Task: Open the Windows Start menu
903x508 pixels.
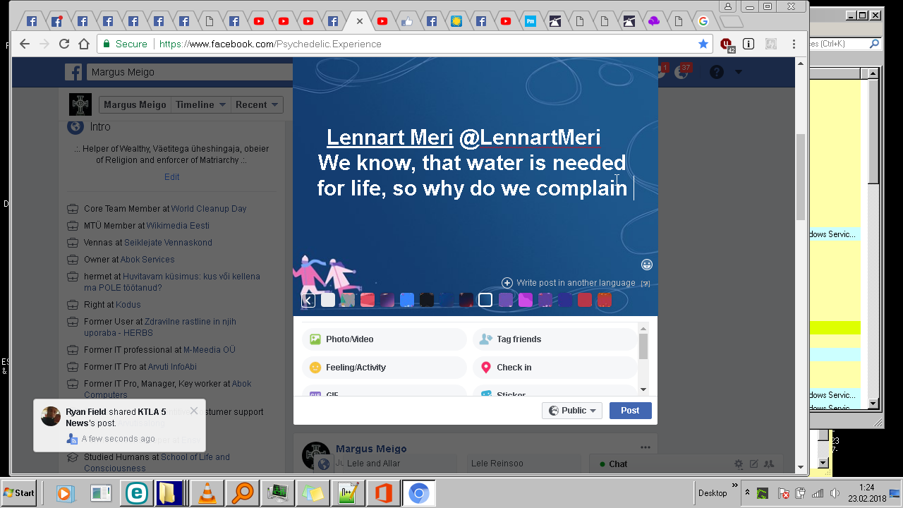Action: coord(19,492)
